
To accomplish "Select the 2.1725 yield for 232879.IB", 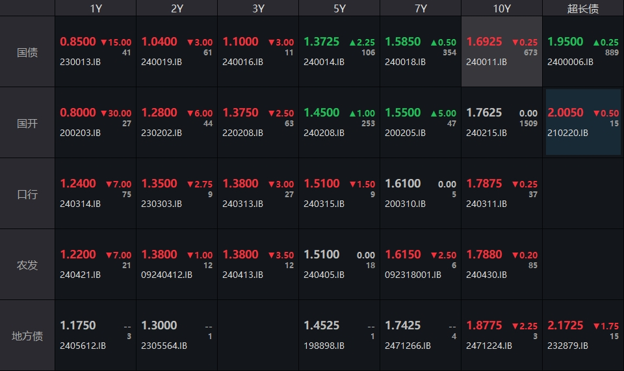I will pyautogui.click(x=565, y=325).
